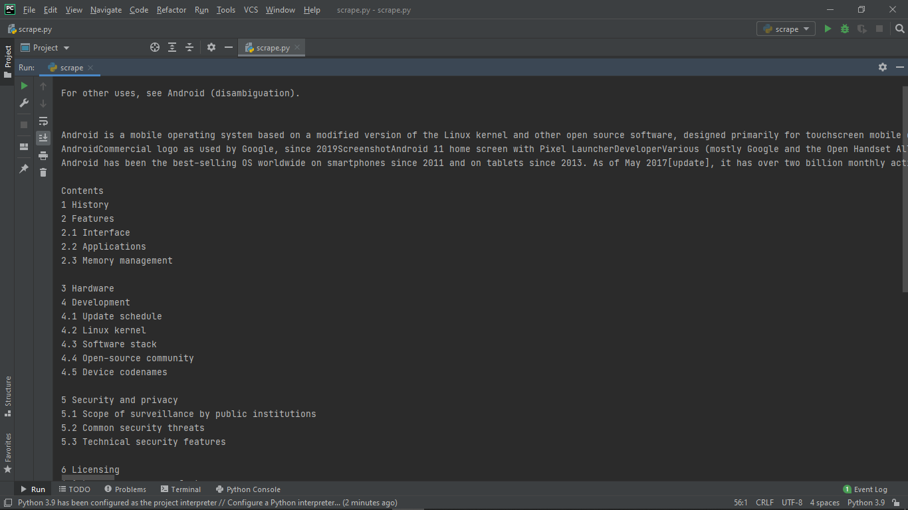The image size is (908, 510).
Task: Click output line '4.2 Linux kernel'
Action: tap(104, 330)
